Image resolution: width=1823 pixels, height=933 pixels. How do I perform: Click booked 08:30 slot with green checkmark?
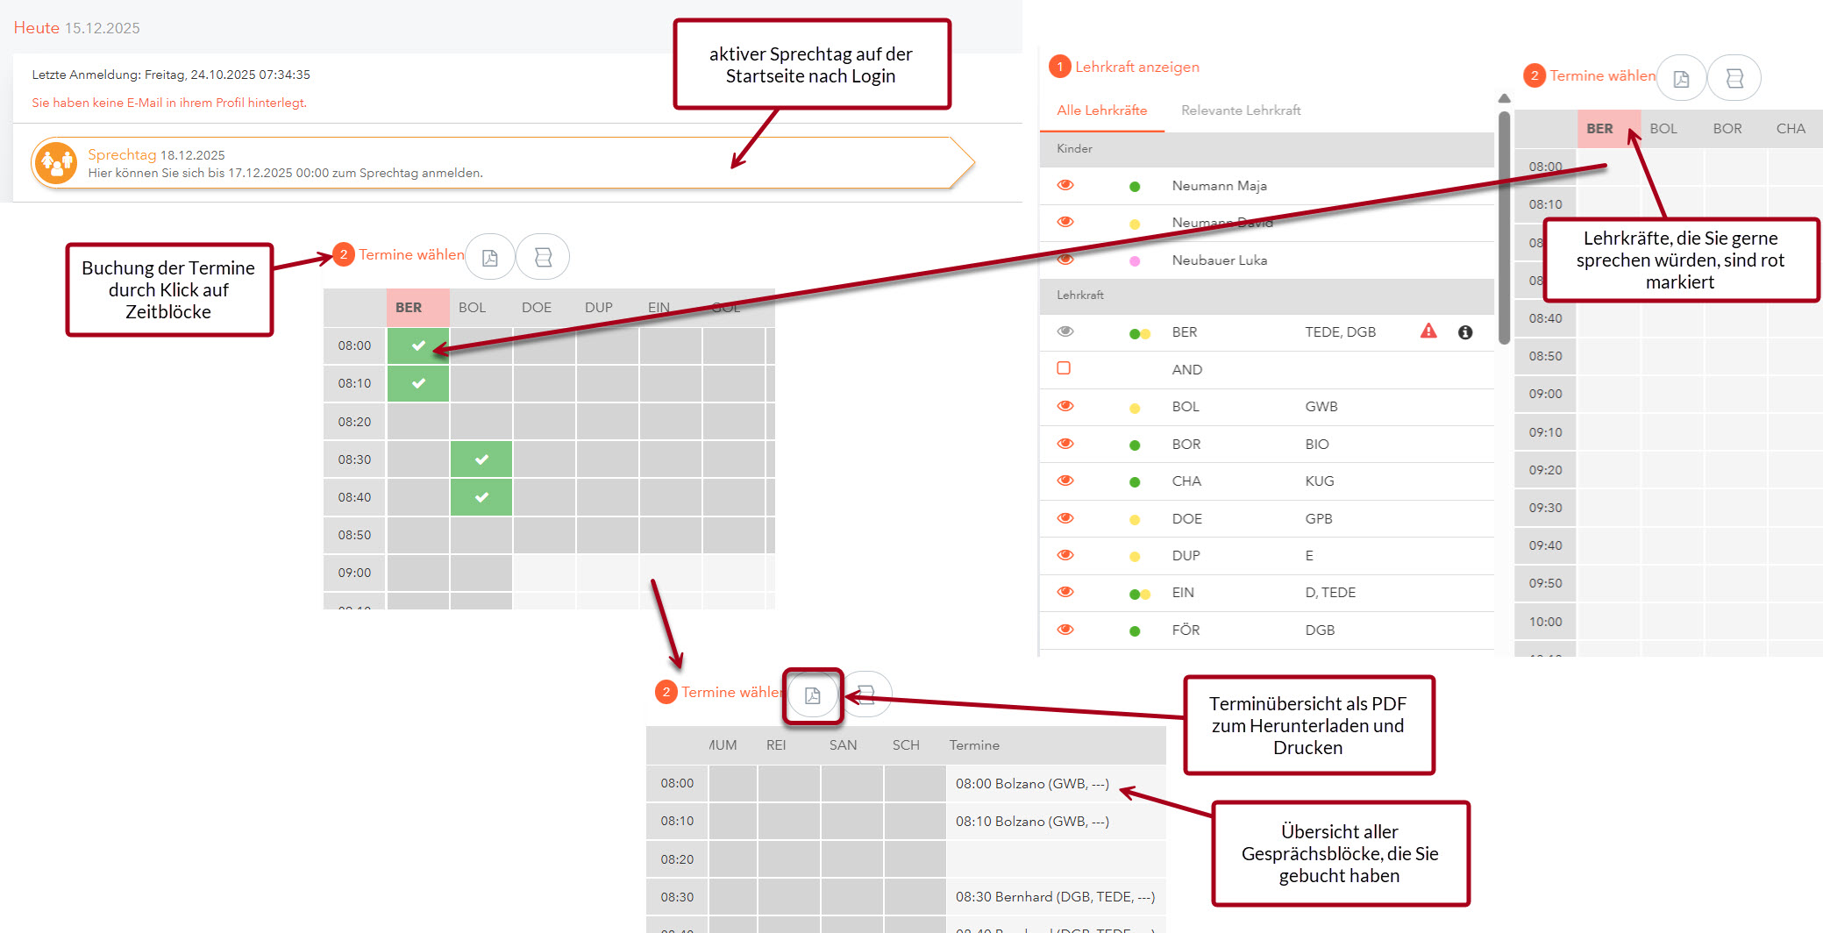coord(481,459)
